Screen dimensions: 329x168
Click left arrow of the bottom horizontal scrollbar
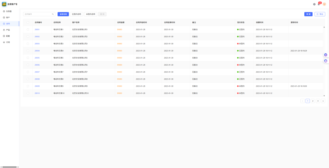point(1,167)
